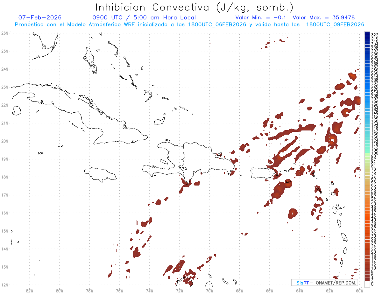Click the 25N latitude label
Image resolution: width=382 pixels, height=295 pixels.
click(5, 51)
